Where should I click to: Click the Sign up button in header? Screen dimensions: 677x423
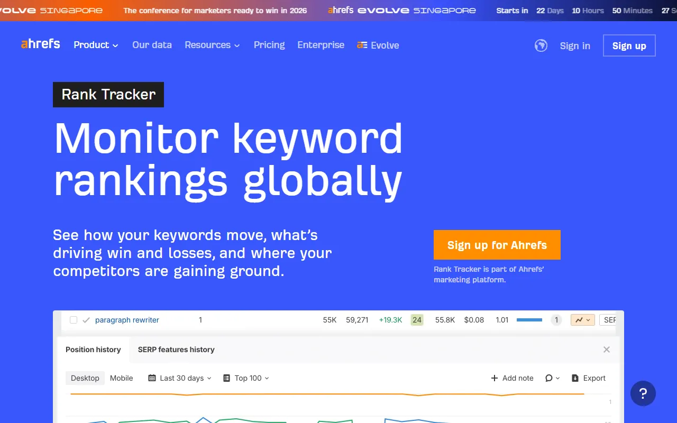coord(629,45)
